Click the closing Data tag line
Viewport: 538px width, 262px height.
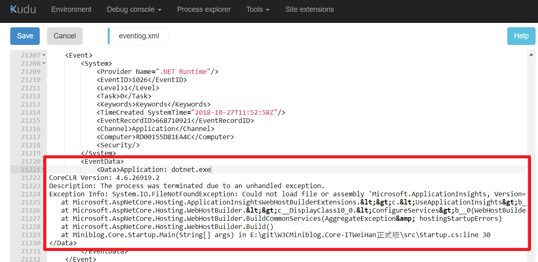pyautogui.click(x=63, y=243)
